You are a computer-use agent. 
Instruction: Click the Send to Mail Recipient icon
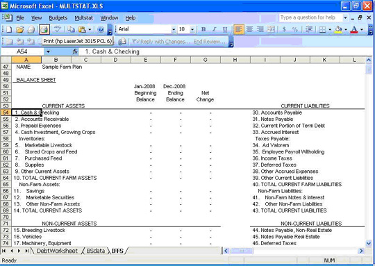(122, 42)
